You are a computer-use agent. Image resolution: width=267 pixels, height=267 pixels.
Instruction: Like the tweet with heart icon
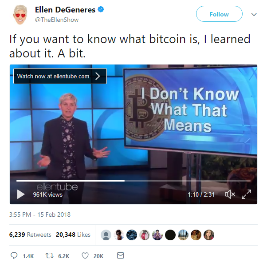85,256
